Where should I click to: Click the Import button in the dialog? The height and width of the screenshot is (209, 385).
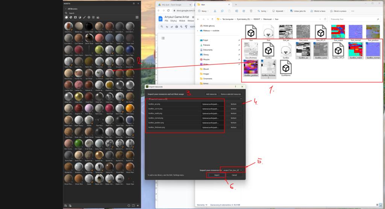point(217,175)
